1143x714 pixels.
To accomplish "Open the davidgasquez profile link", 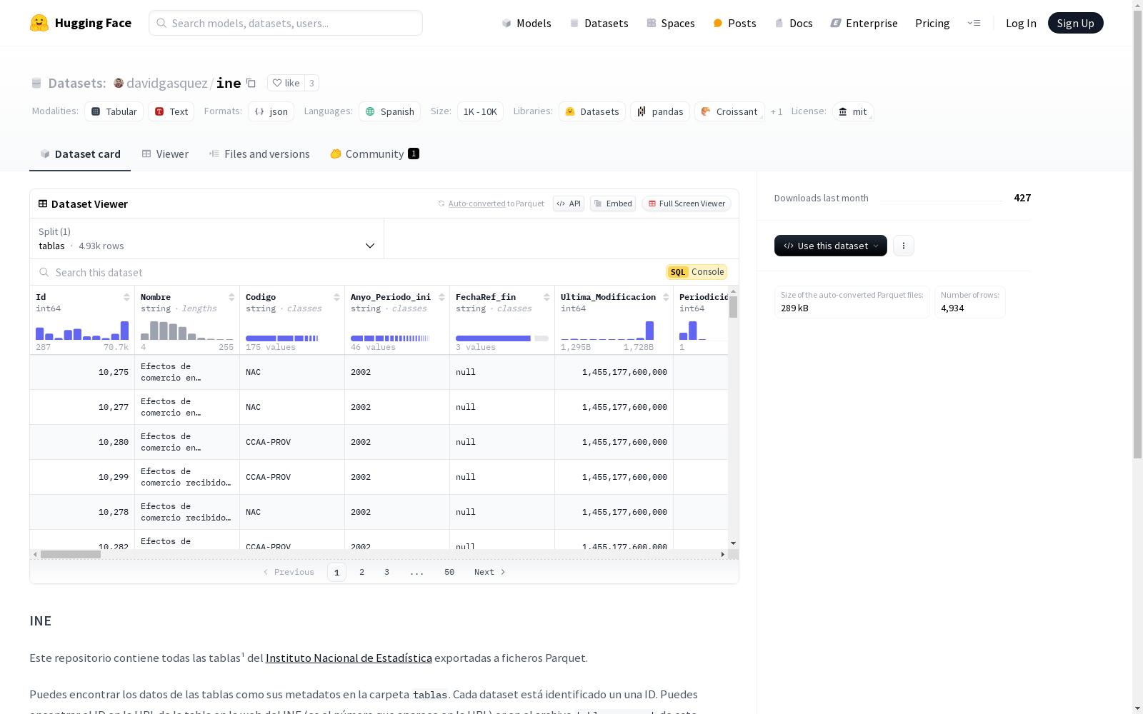I will point(166,83).
